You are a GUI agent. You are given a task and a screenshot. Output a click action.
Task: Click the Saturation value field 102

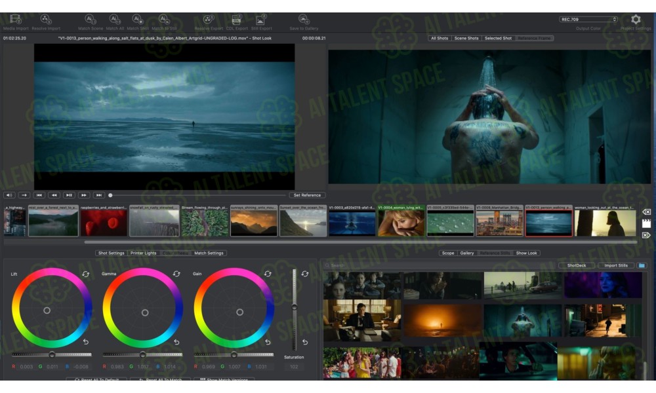point(294,367)
